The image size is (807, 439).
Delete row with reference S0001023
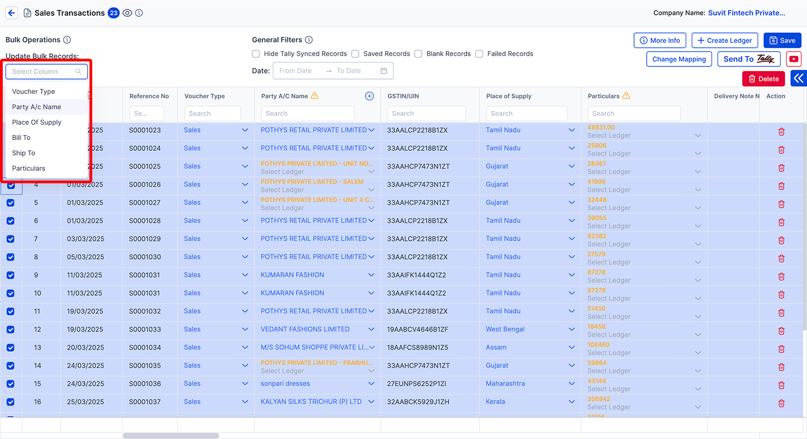tap(781, 132)
